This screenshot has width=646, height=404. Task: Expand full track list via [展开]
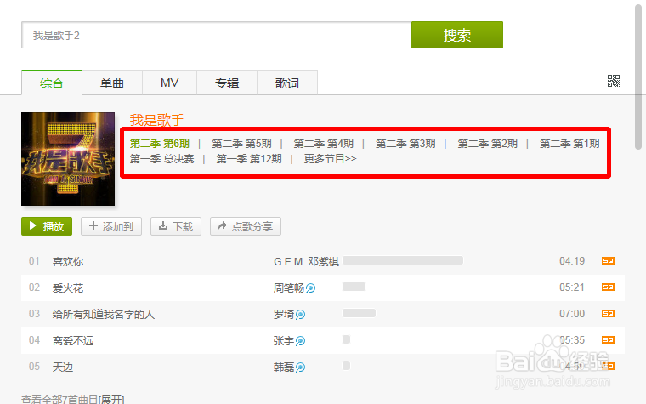tap(111, 399)
